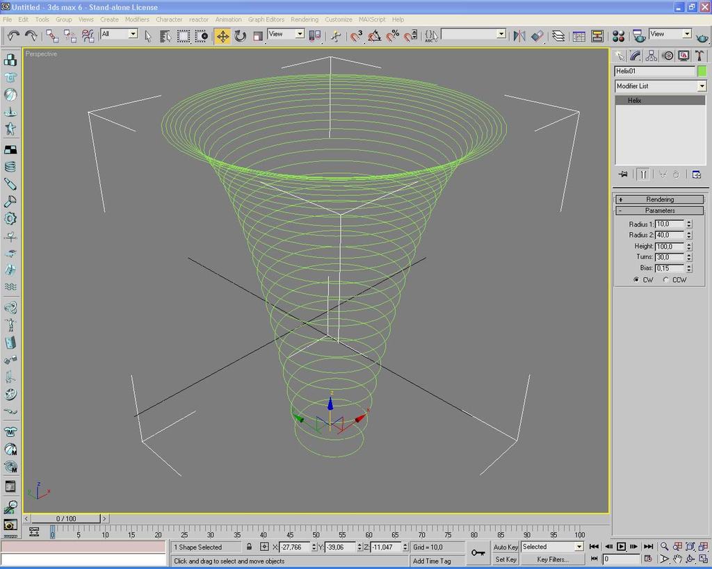The image size is (712, 569).
Task: Collapse the Parameters rollout
Action: pyautogui.click(x=659, y=211)
